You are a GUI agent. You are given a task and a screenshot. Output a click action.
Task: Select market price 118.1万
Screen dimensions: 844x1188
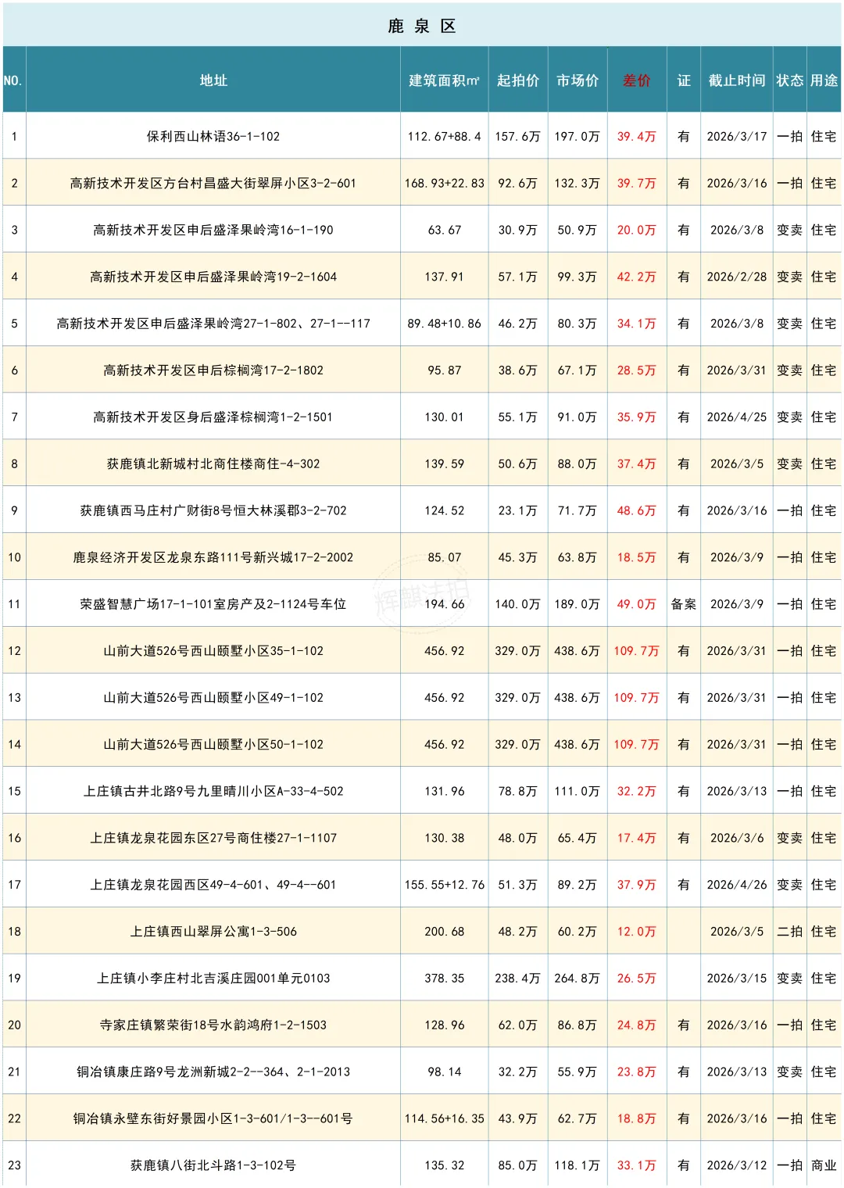click(x=578, y=1165)
